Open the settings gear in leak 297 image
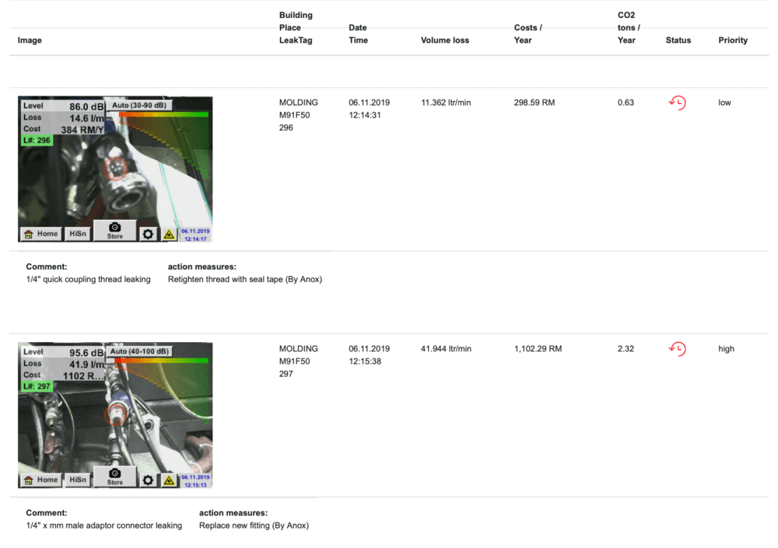 point(148,480)
